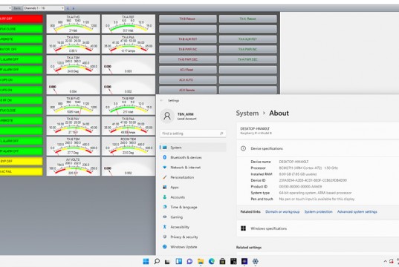This screenshot has width=399, height=267.
Task: Collapse the Device specifications section
Action: 318,148
